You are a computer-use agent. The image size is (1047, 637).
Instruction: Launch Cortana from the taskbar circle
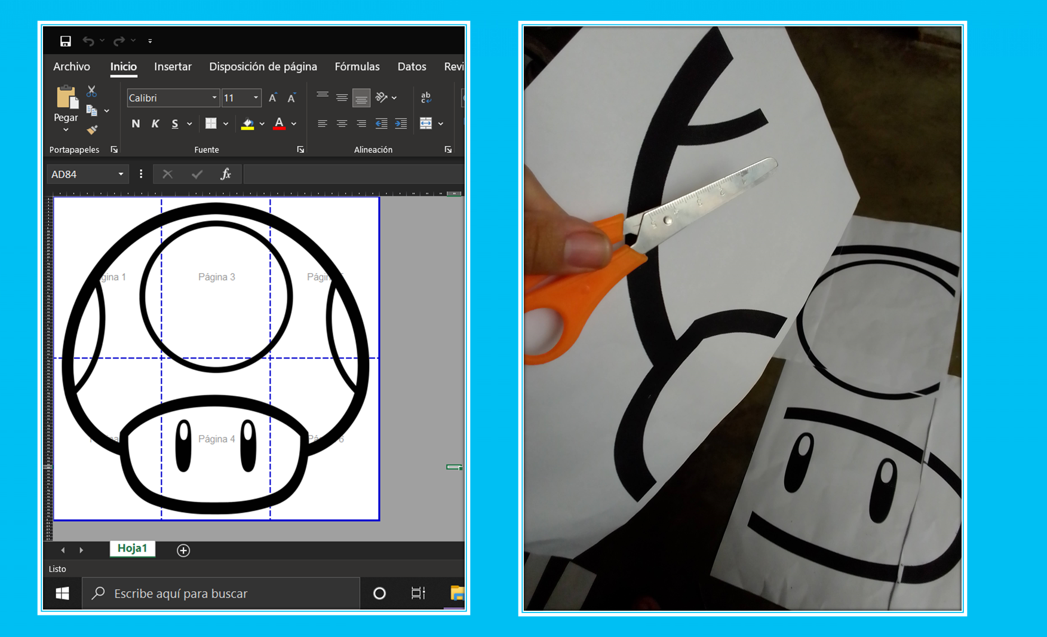click(x=379, y=593)
